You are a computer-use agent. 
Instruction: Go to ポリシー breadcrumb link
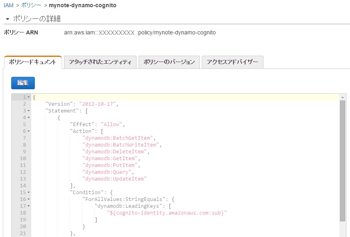[31, 5]
